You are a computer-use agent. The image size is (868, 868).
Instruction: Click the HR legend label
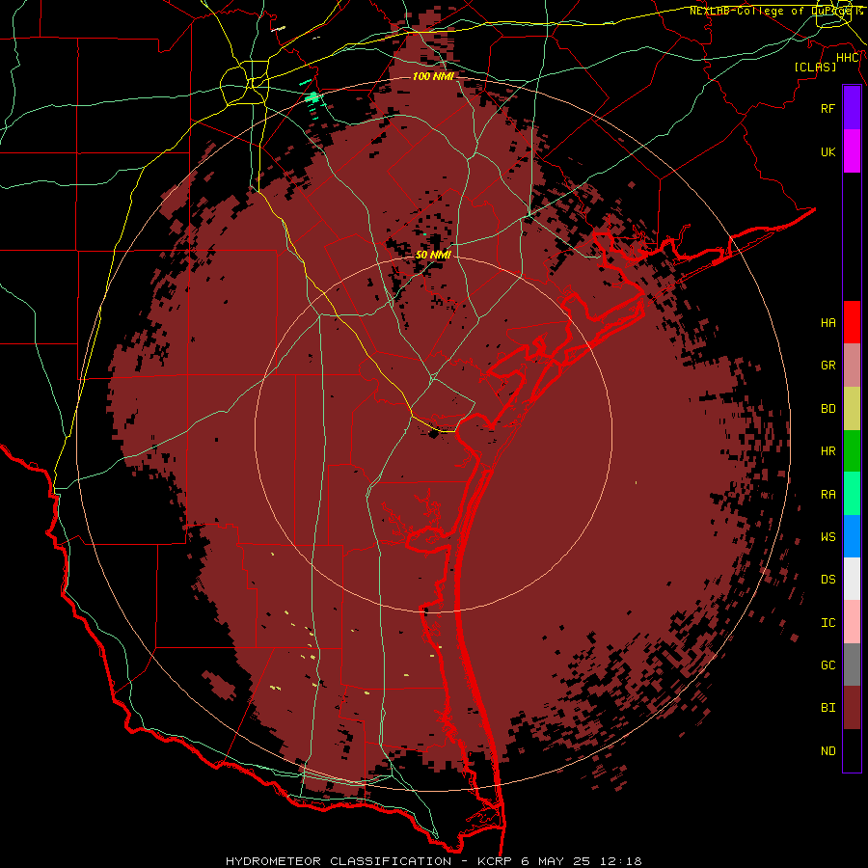tap(827, 451)
